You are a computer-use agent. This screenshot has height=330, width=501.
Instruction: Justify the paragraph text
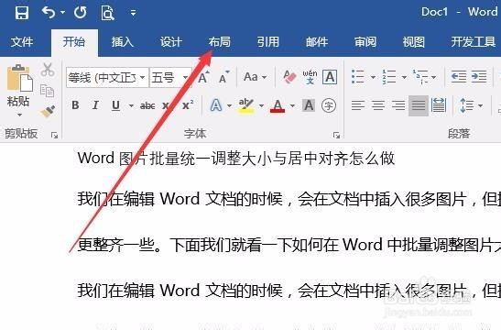coord(419,105)
